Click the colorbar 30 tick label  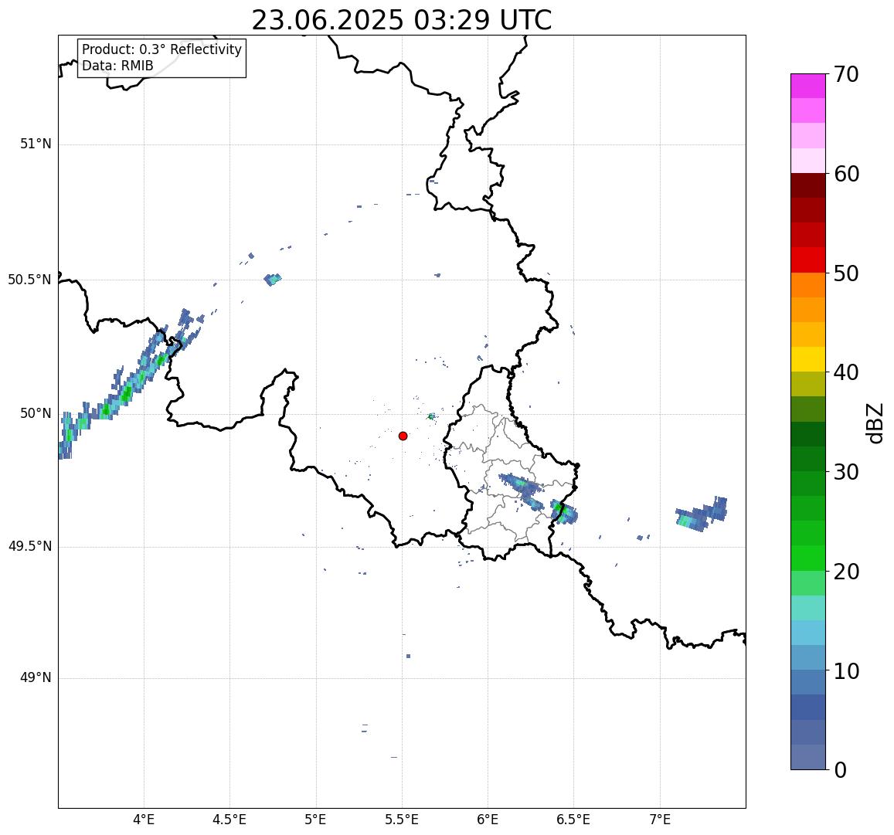coord(847,472)
